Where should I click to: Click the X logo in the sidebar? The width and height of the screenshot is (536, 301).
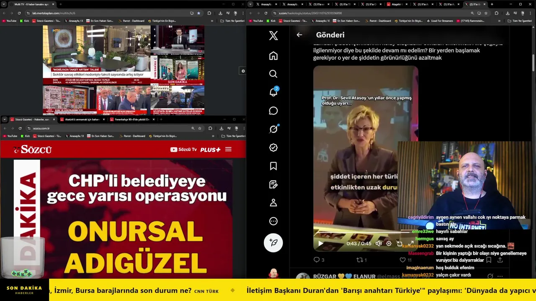[x=273, y=36]
